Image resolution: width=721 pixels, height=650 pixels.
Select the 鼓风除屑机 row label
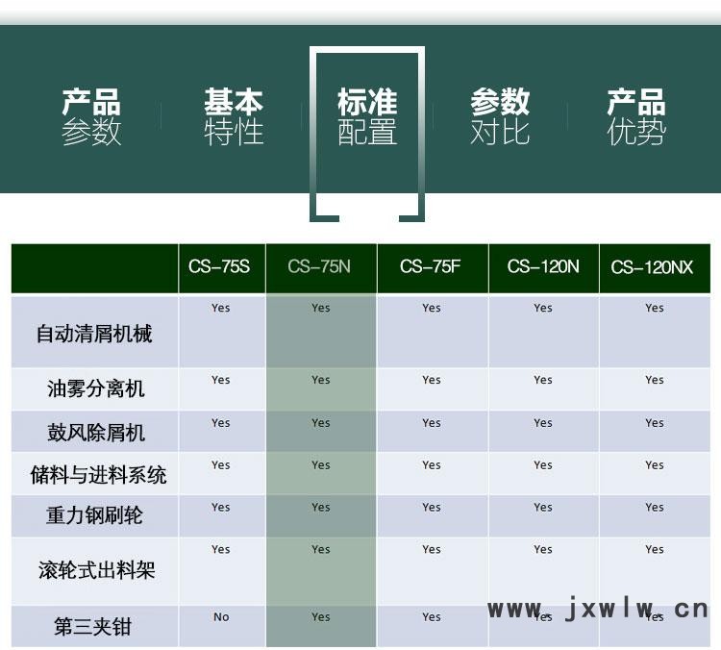coord(95,433)
